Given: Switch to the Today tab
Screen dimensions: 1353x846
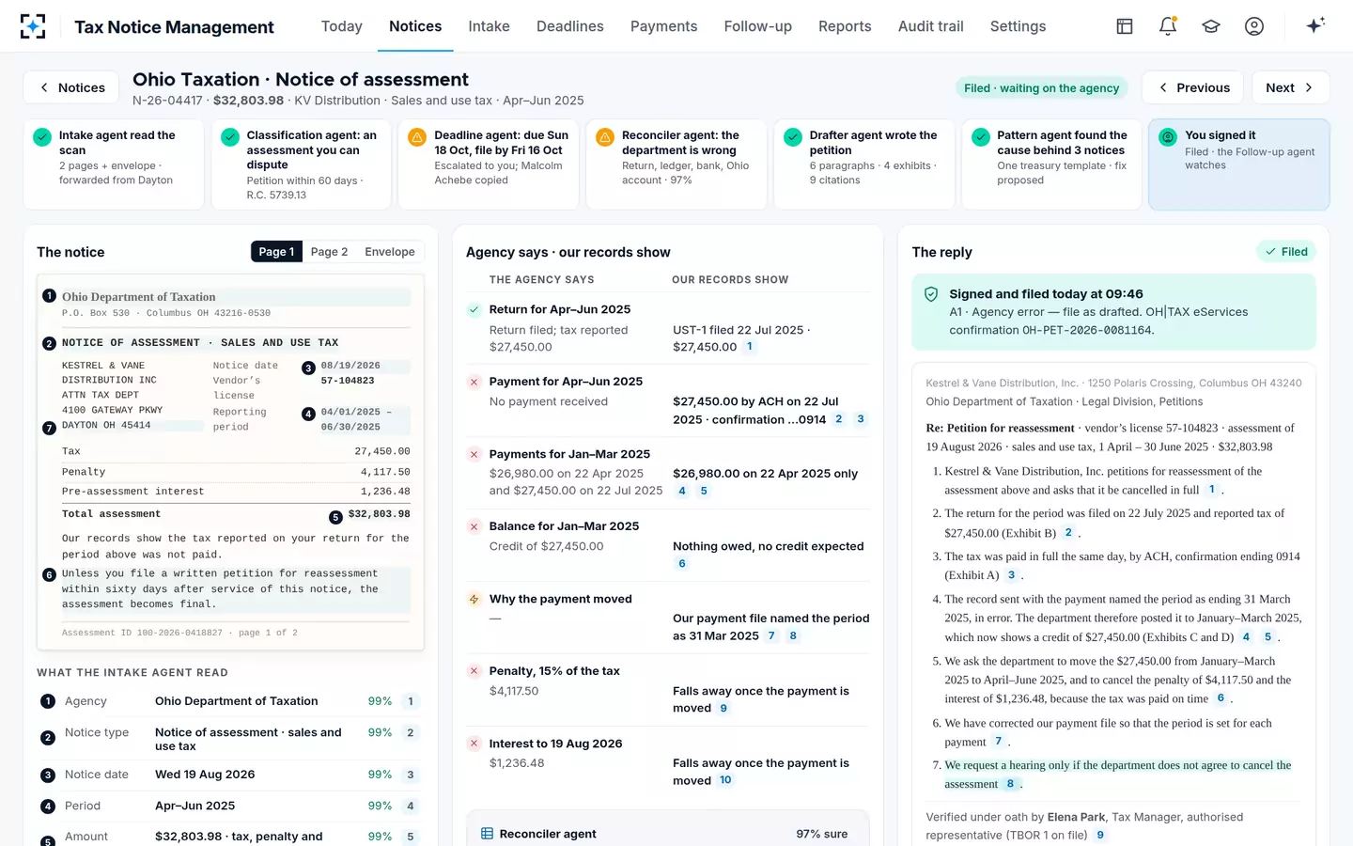Looking at the screenshot, I should [342, 26].
